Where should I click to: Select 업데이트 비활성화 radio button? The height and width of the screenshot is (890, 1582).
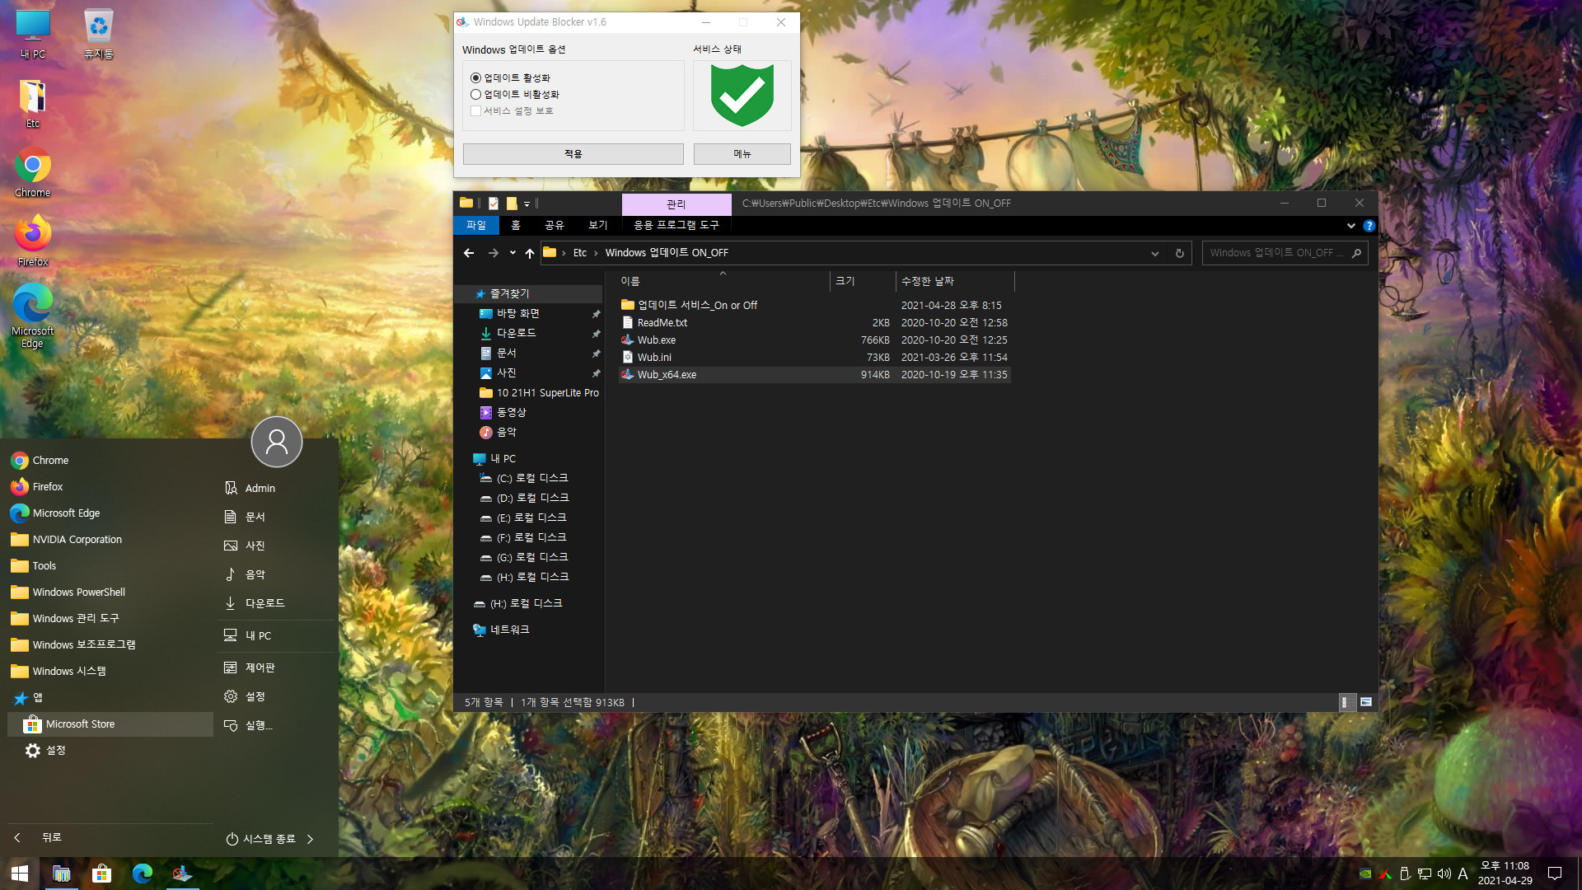(476, 95)
